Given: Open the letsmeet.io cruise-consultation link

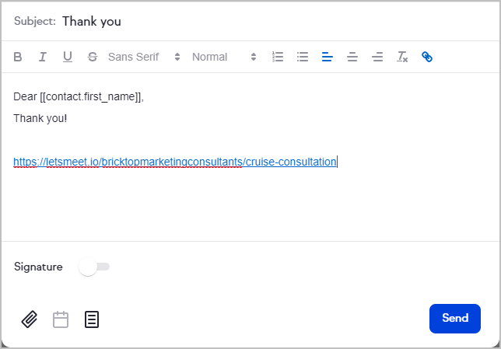Looking at the screenshot, I should tap(175, 162).
